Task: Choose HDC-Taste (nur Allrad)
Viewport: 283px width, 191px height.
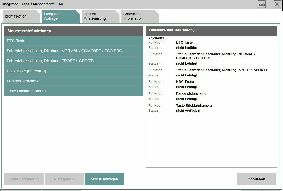Action: point(74,71)
